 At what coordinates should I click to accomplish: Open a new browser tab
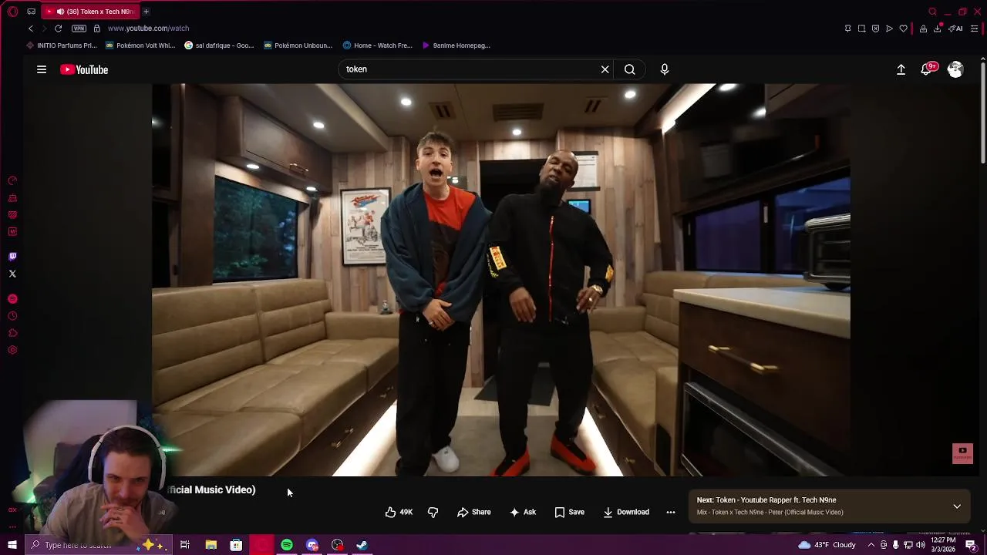[x=146, y=12]
